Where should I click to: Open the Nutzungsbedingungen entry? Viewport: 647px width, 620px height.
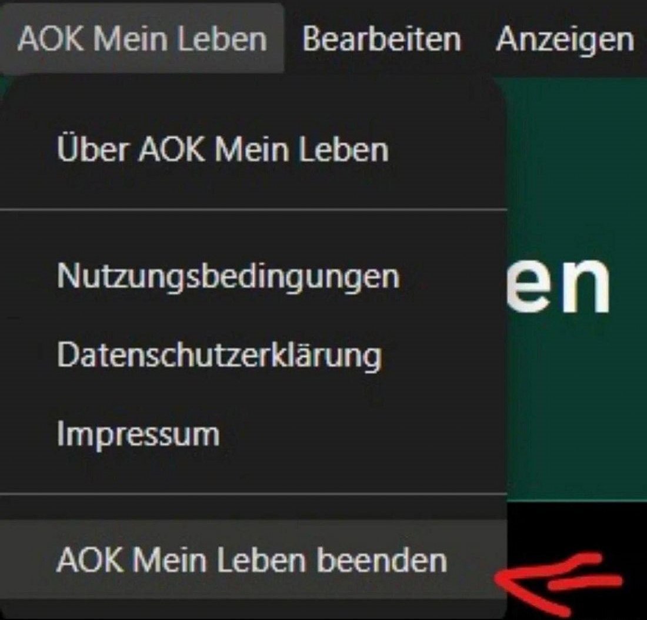point(228,276)
